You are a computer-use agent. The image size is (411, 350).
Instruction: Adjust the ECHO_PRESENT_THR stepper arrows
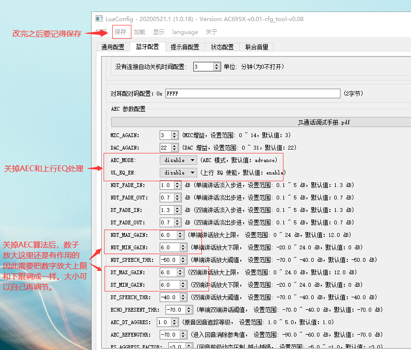click(x=189, y=310)
